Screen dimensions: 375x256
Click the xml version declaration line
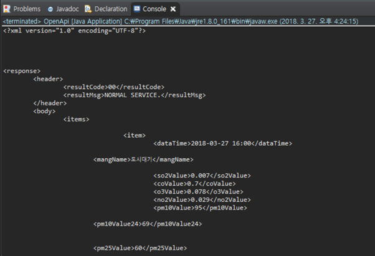74,31
